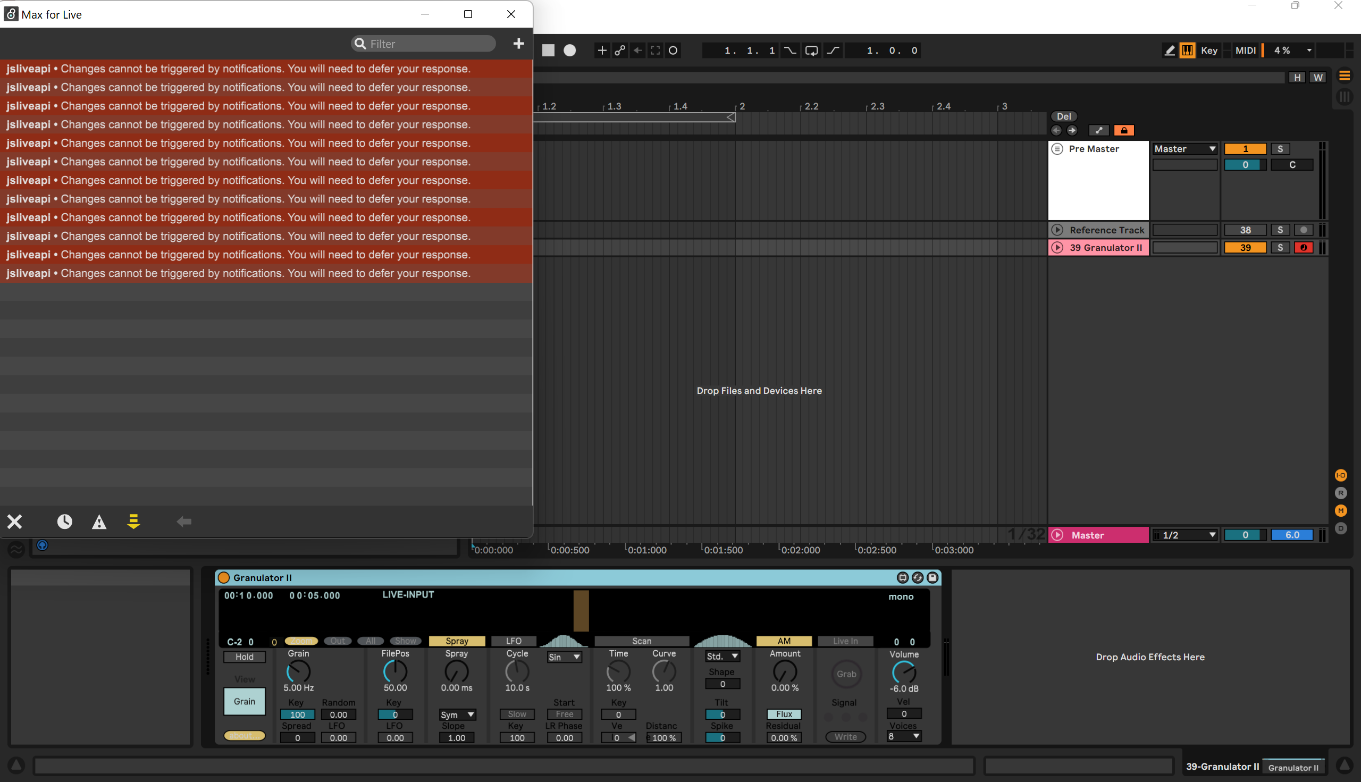Toggle timestamp clock icon in Max console

(x=64, y=522)
